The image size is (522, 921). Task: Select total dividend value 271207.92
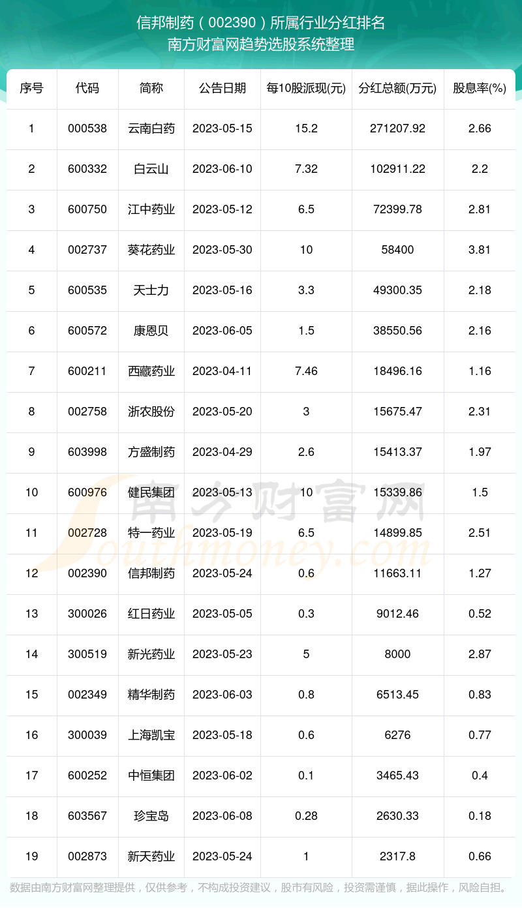coord(397,128)
